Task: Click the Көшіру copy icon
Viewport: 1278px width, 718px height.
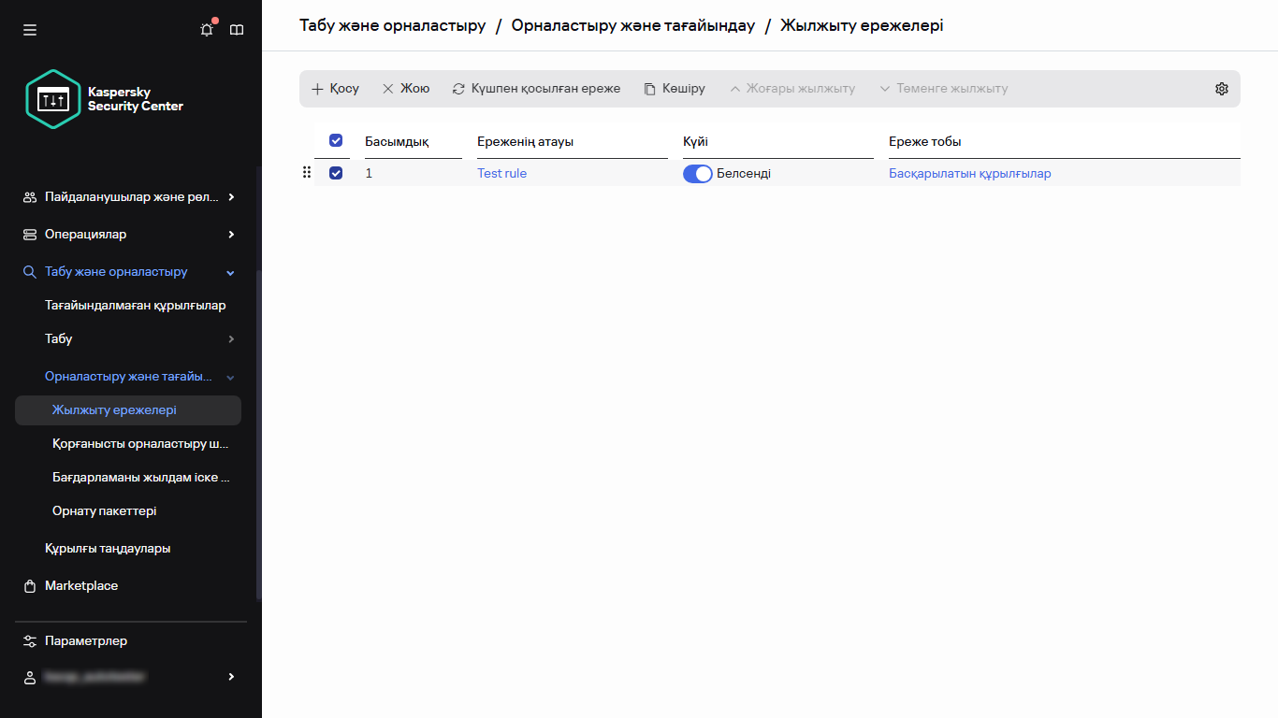Action: (649, 88)
